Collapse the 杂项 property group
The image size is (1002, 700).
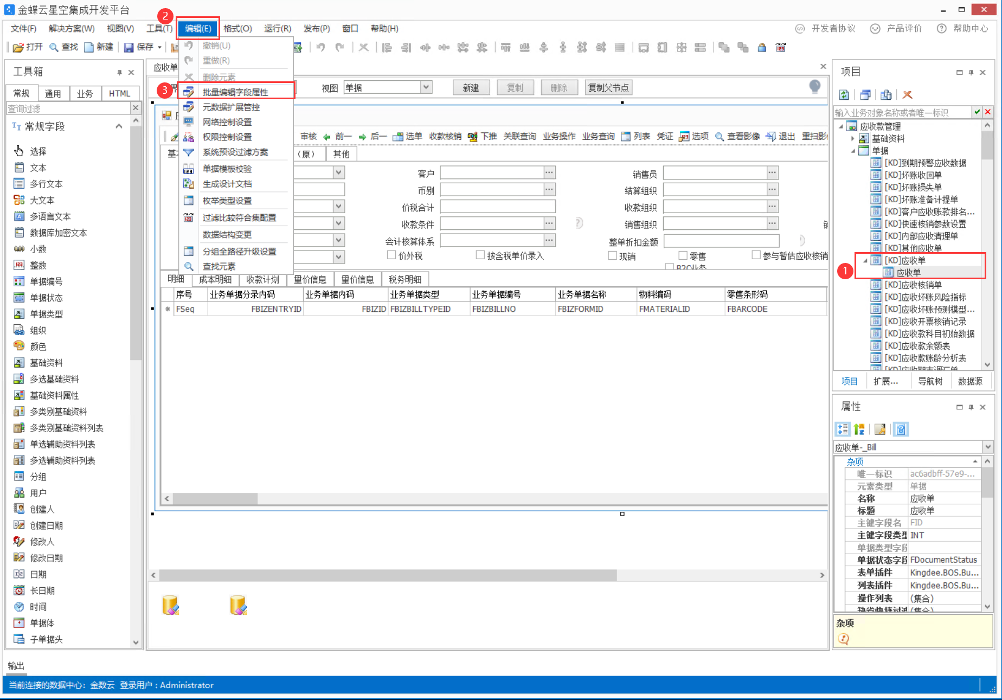point(975,461)
